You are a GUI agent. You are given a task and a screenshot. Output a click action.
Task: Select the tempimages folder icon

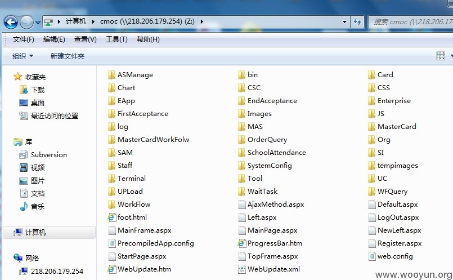point(371,166)
